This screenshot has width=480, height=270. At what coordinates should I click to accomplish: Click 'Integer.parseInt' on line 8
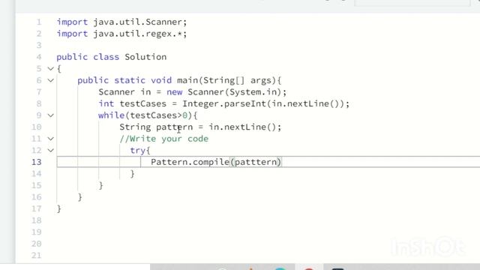pyautogui.click(x=224, y=103)
